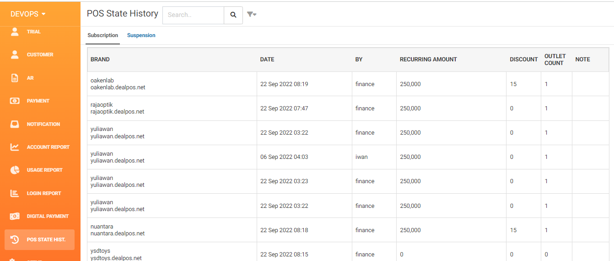Select the POS State Hist. clock icon
This screenshot has height=261, width=614.
pos(15,239)
